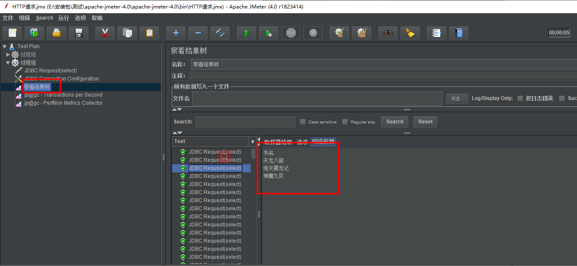
Task: Clear all results with double broom icon
Action: click(361, 33)
